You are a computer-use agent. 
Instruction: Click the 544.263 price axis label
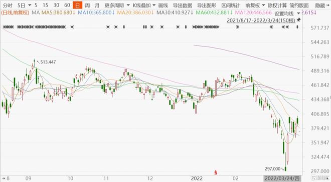tap(320, 42)
